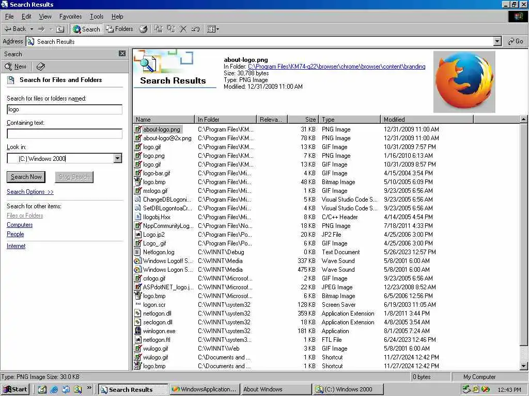Open the Tools menu
The image size is (529, 396).
(97, 16)
